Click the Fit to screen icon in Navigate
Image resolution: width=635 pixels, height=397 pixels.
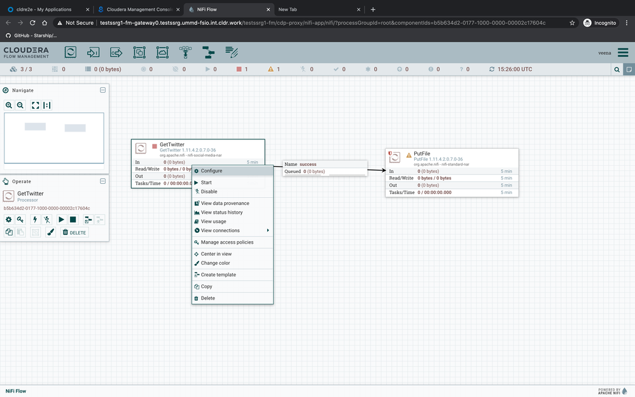coord(35,106)
